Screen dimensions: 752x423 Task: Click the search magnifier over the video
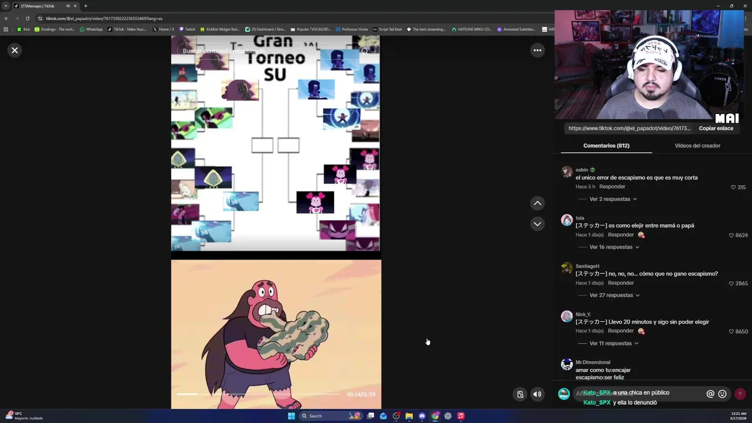[365, 51]
